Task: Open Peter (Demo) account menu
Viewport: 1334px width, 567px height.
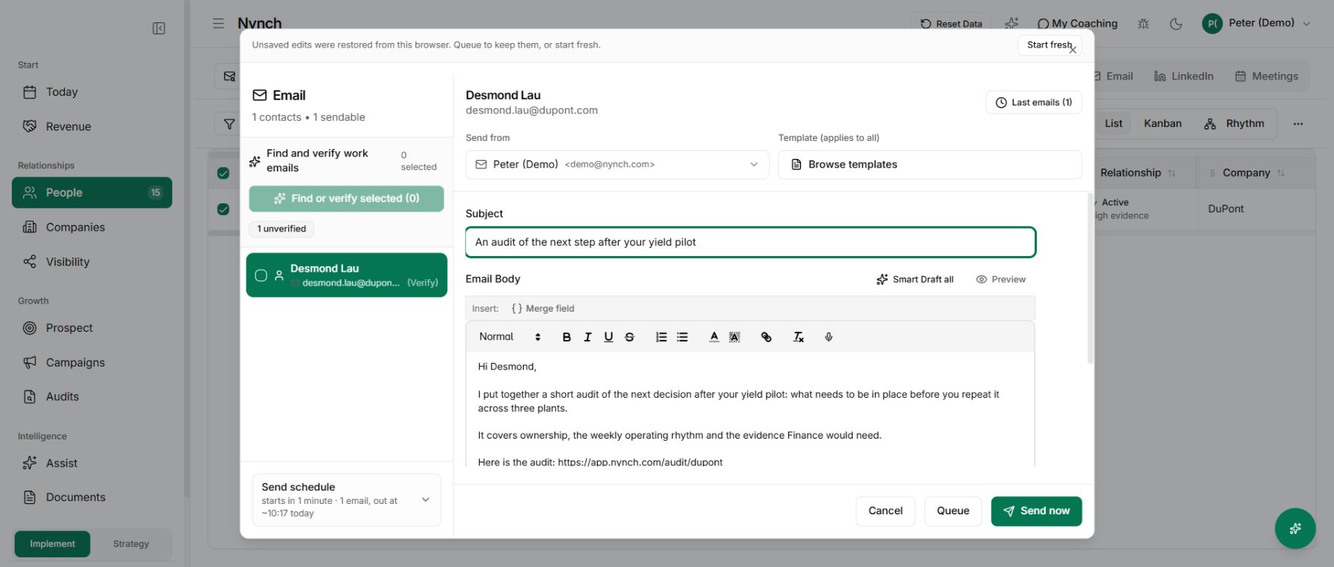Action: point(1256,24)
